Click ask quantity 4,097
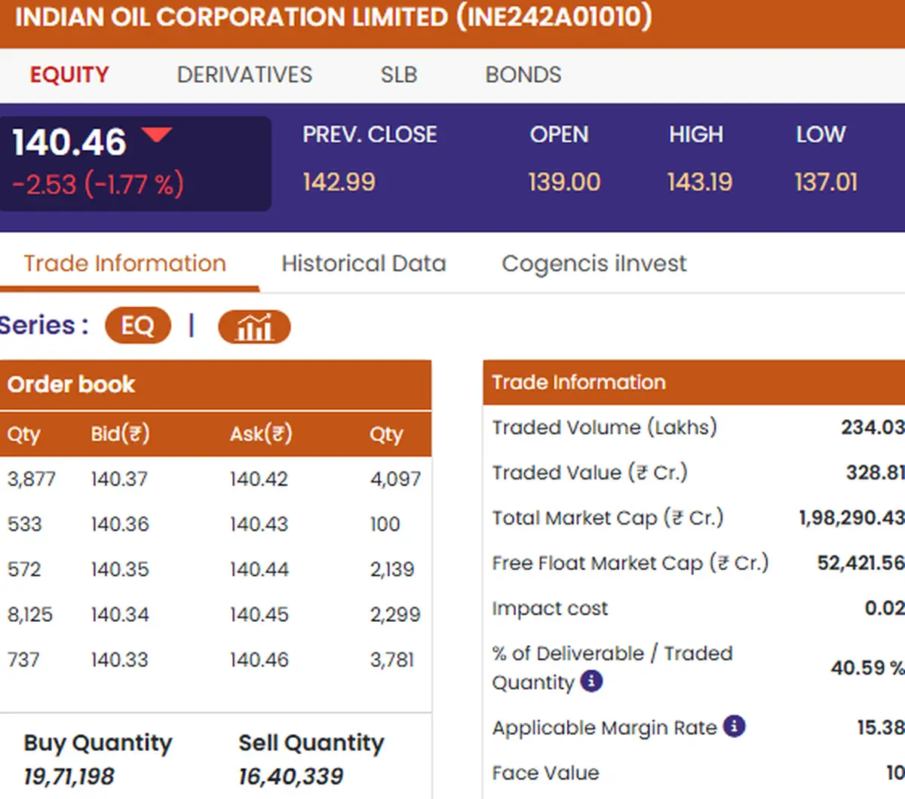 pyautogui.click(x=395, y=479)
